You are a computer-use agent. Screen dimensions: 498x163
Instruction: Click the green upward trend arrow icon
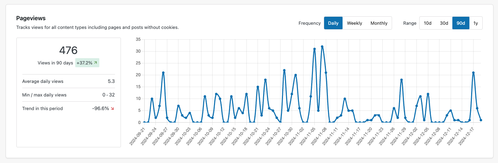(x=95, y=63)
